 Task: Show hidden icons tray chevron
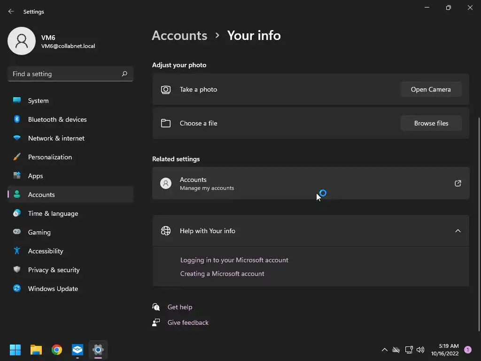384,350
